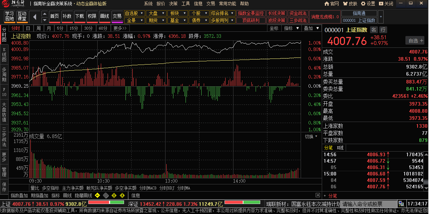429x214 pixels.
Task: Click the down stepper arrow beside 首页
Action: point(45,20)
